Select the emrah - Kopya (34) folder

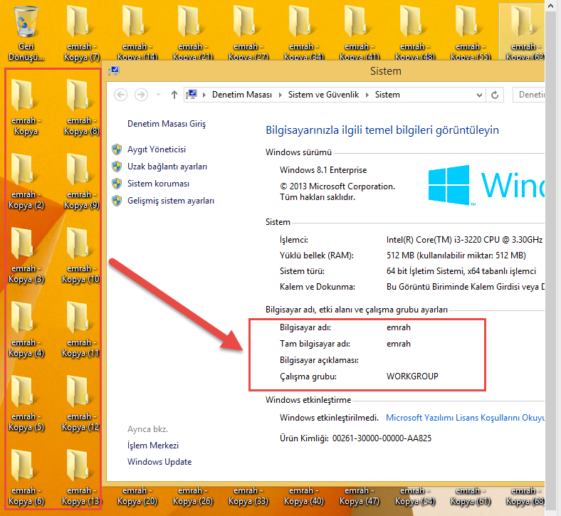click(303, 33)
